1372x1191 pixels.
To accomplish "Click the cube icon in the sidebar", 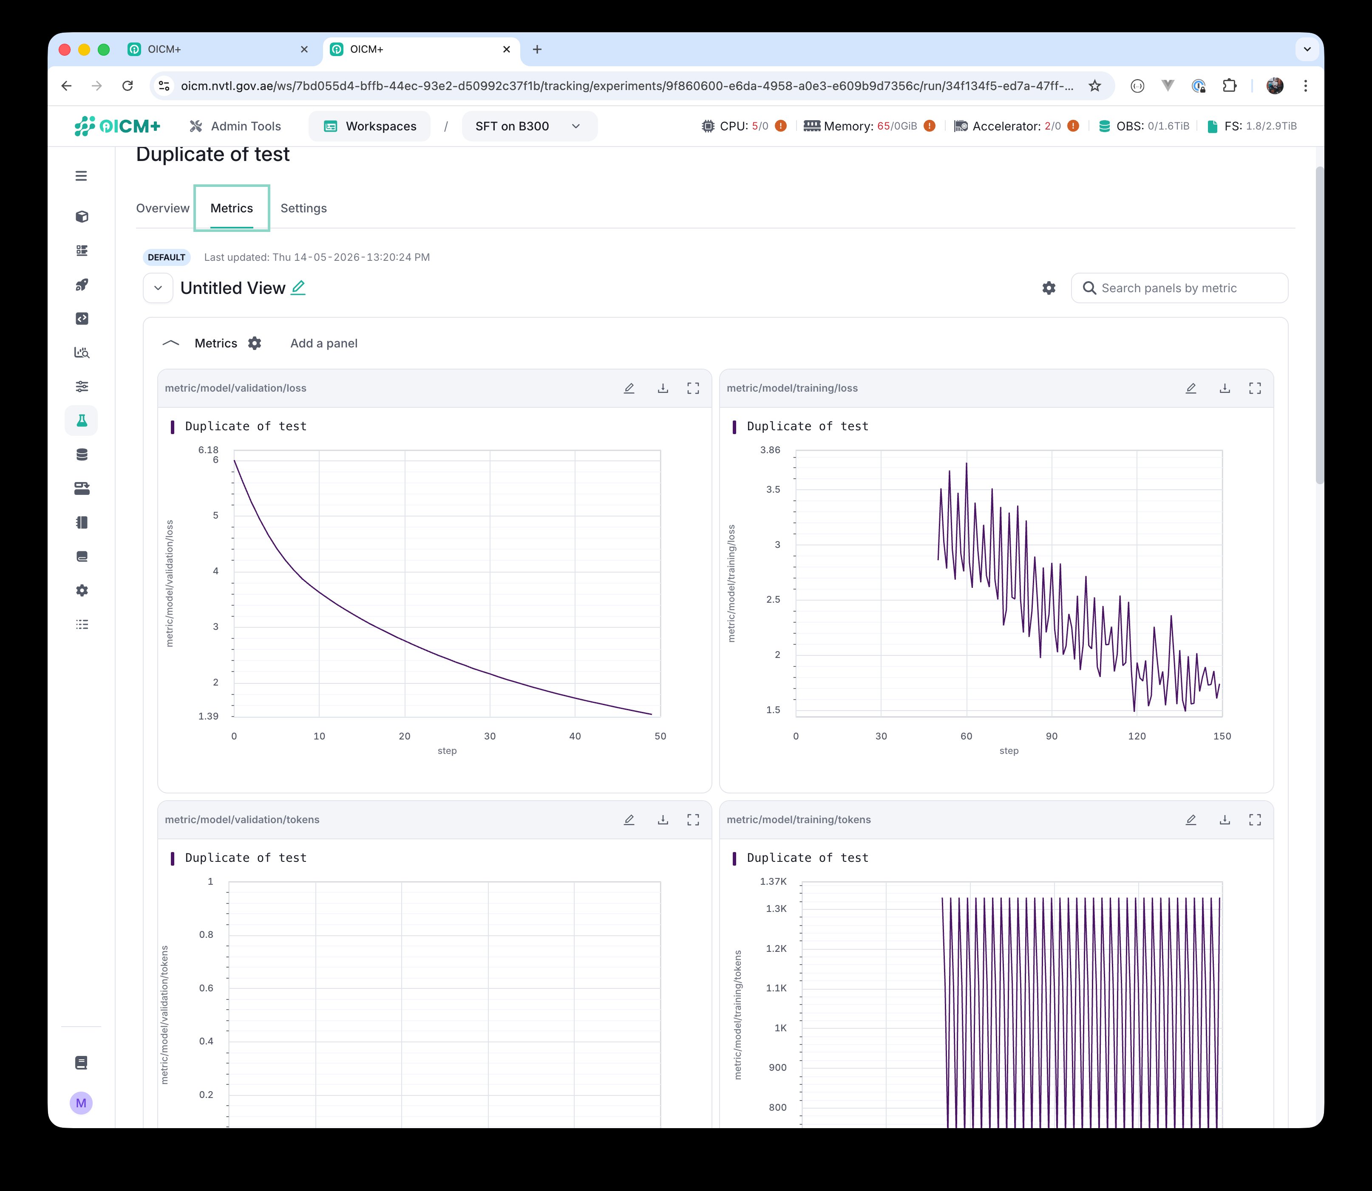I will 82,217.
